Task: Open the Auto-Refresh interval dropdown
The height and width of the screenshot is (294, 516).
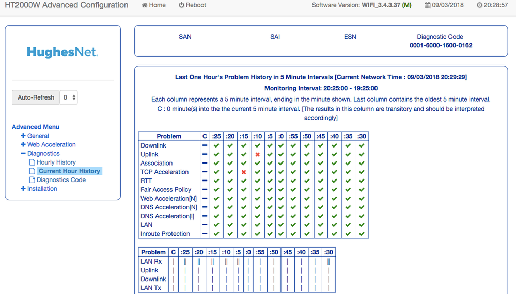Action: (x=69, y=97)
